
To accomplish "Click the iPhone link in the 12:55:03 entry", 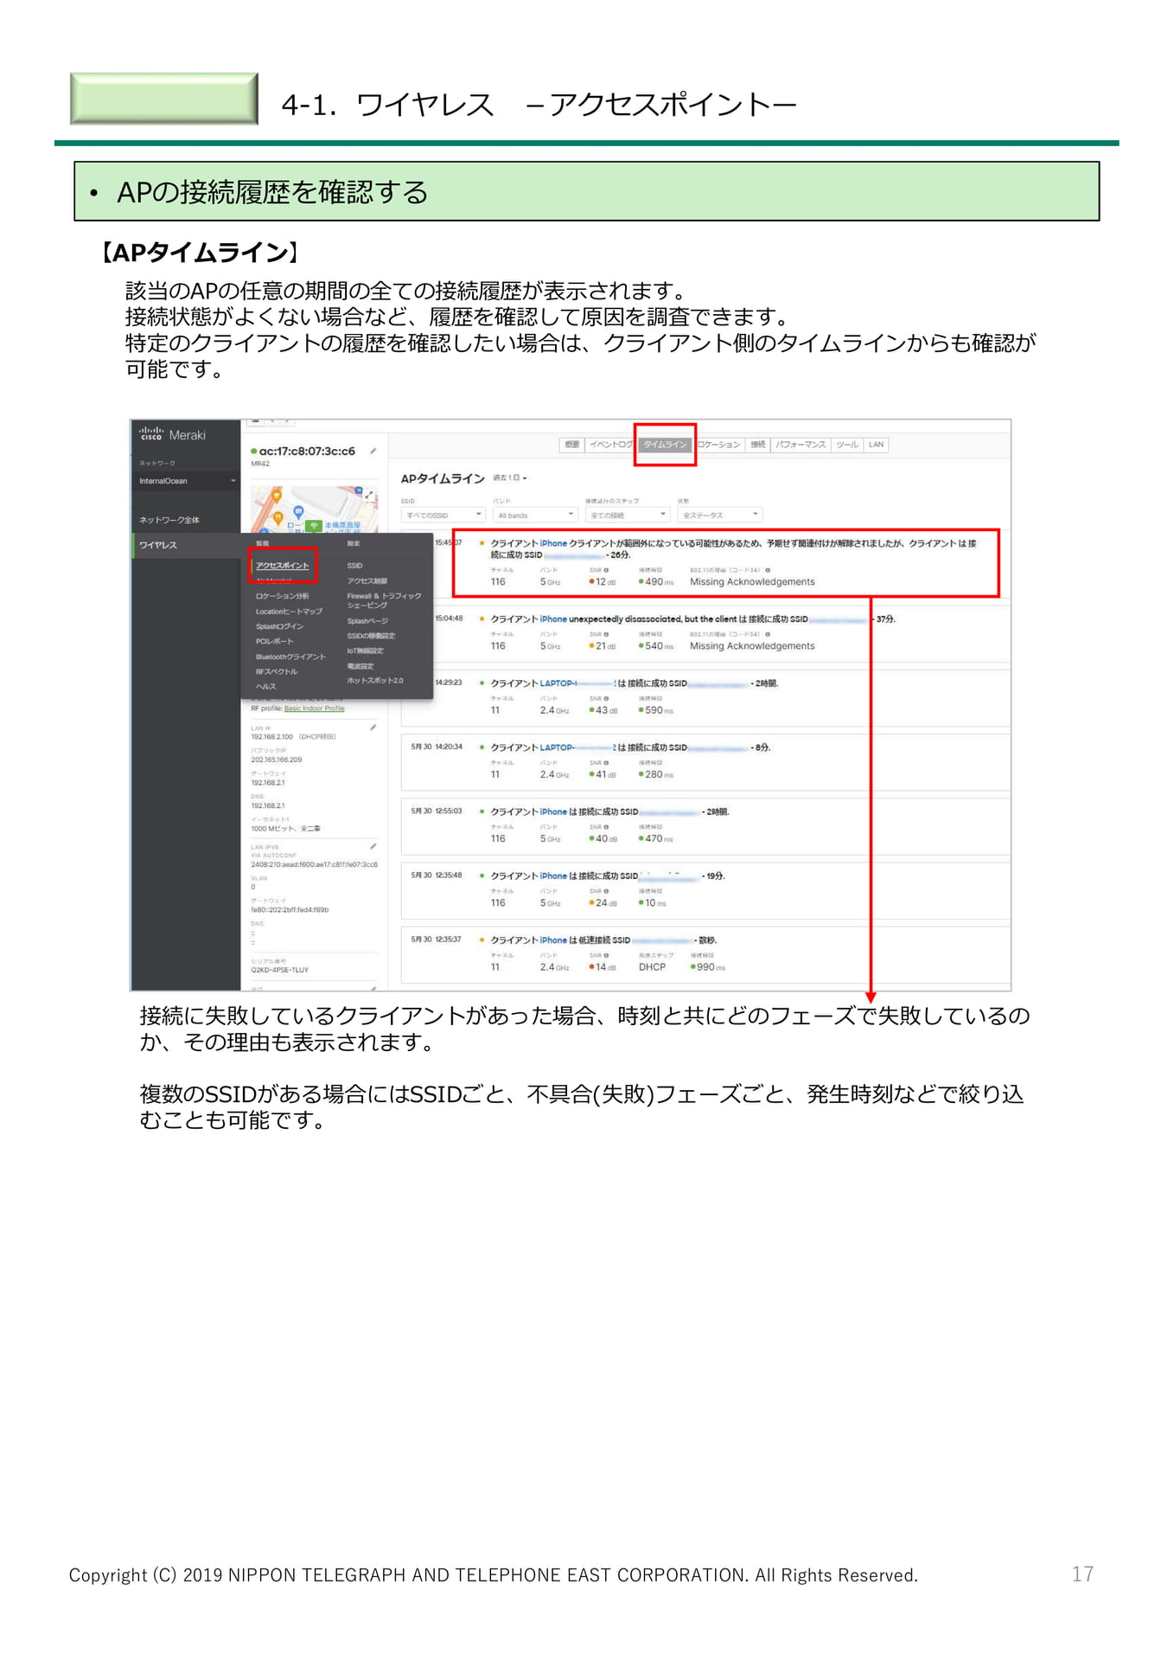I will pyautogui.click(x=553, y=812).
